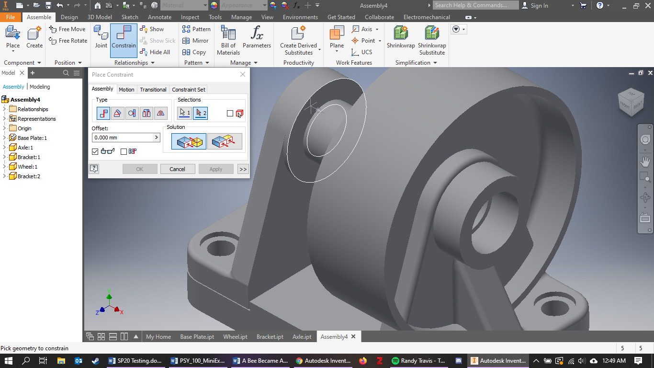Image resolution: width=654 pixels, height=368 pixels.
Task: Toggle the preview glasses checkbox
Action: [95, 151]
